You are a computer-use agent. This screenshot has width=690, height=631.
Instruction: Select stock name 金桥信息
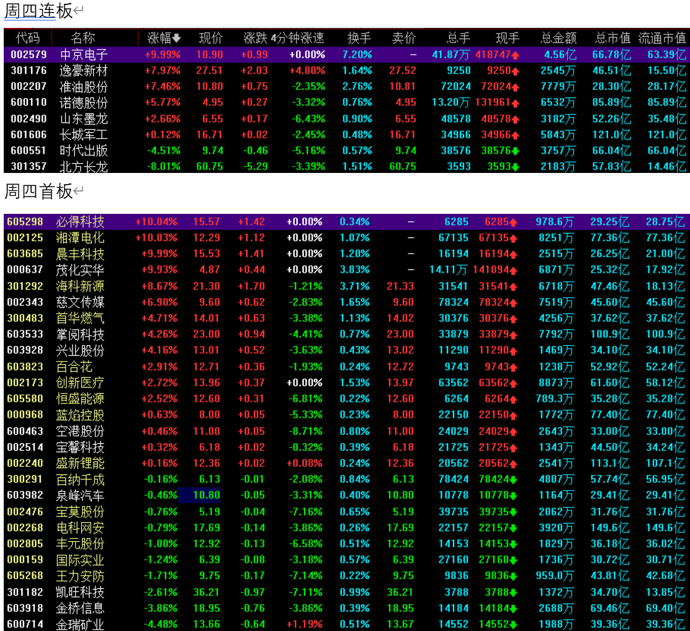click(x=80, y=608)
